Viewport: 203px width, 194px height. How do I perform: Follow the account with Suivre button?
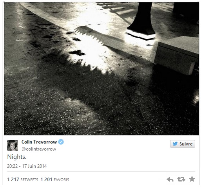point(183,144)
